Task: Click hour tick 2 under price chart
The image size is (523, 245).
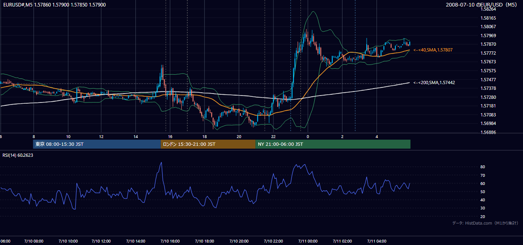Action: tap(342, 136)
